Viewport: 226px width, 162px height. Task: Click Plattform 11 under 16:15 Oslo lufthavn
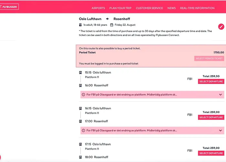[92, 113]
